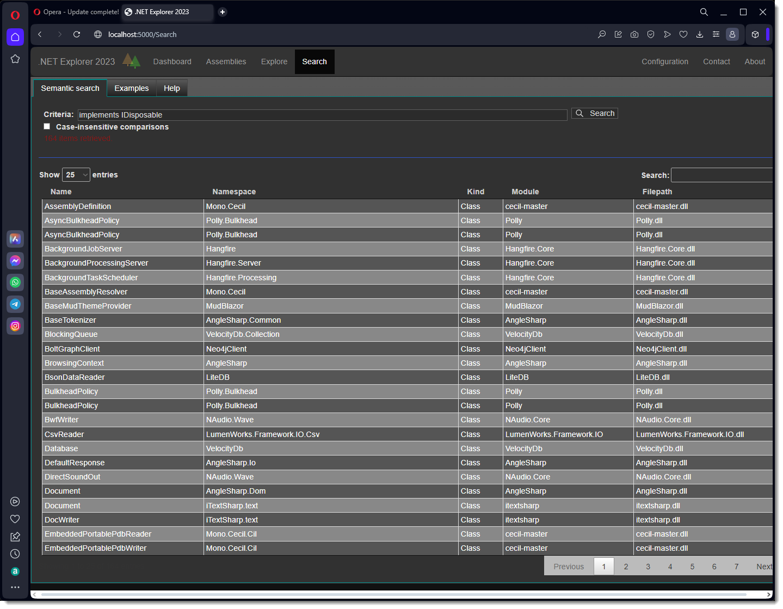Open the player icon in sidebar

click(15, 502)
